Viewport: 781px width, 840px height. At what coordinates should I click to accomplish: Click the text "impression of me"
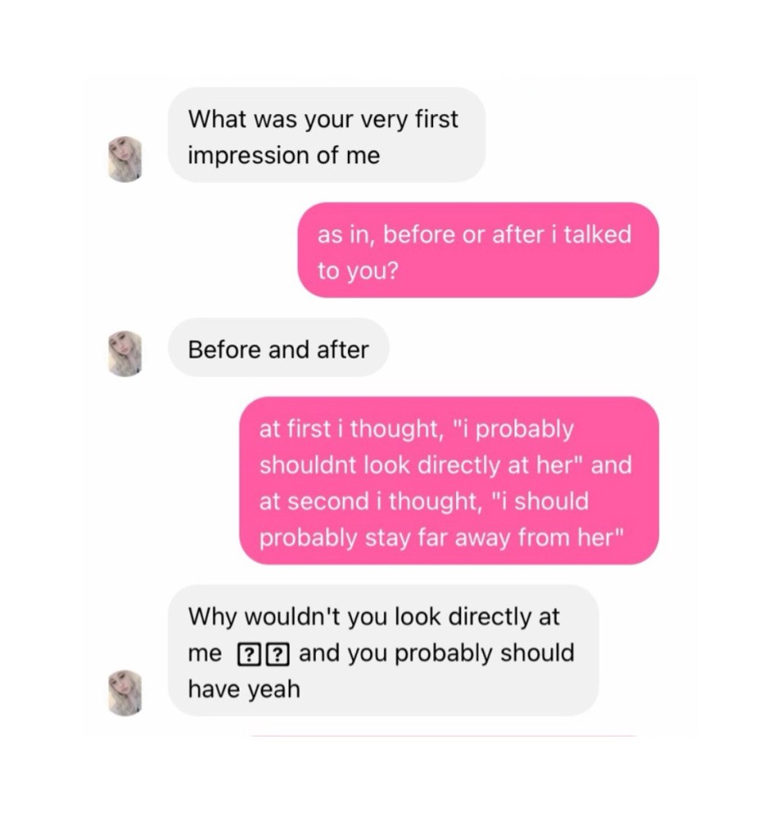pos(284,155)
